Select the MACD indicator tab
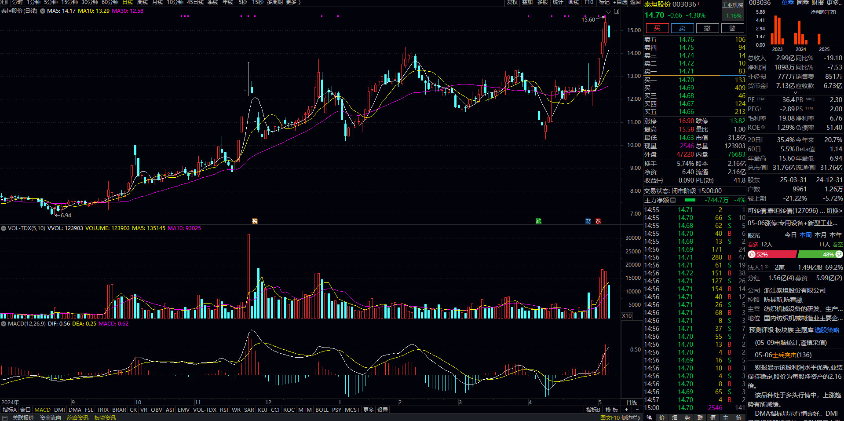The width and height of the screenshot is (844, 421). click(42, 410)
